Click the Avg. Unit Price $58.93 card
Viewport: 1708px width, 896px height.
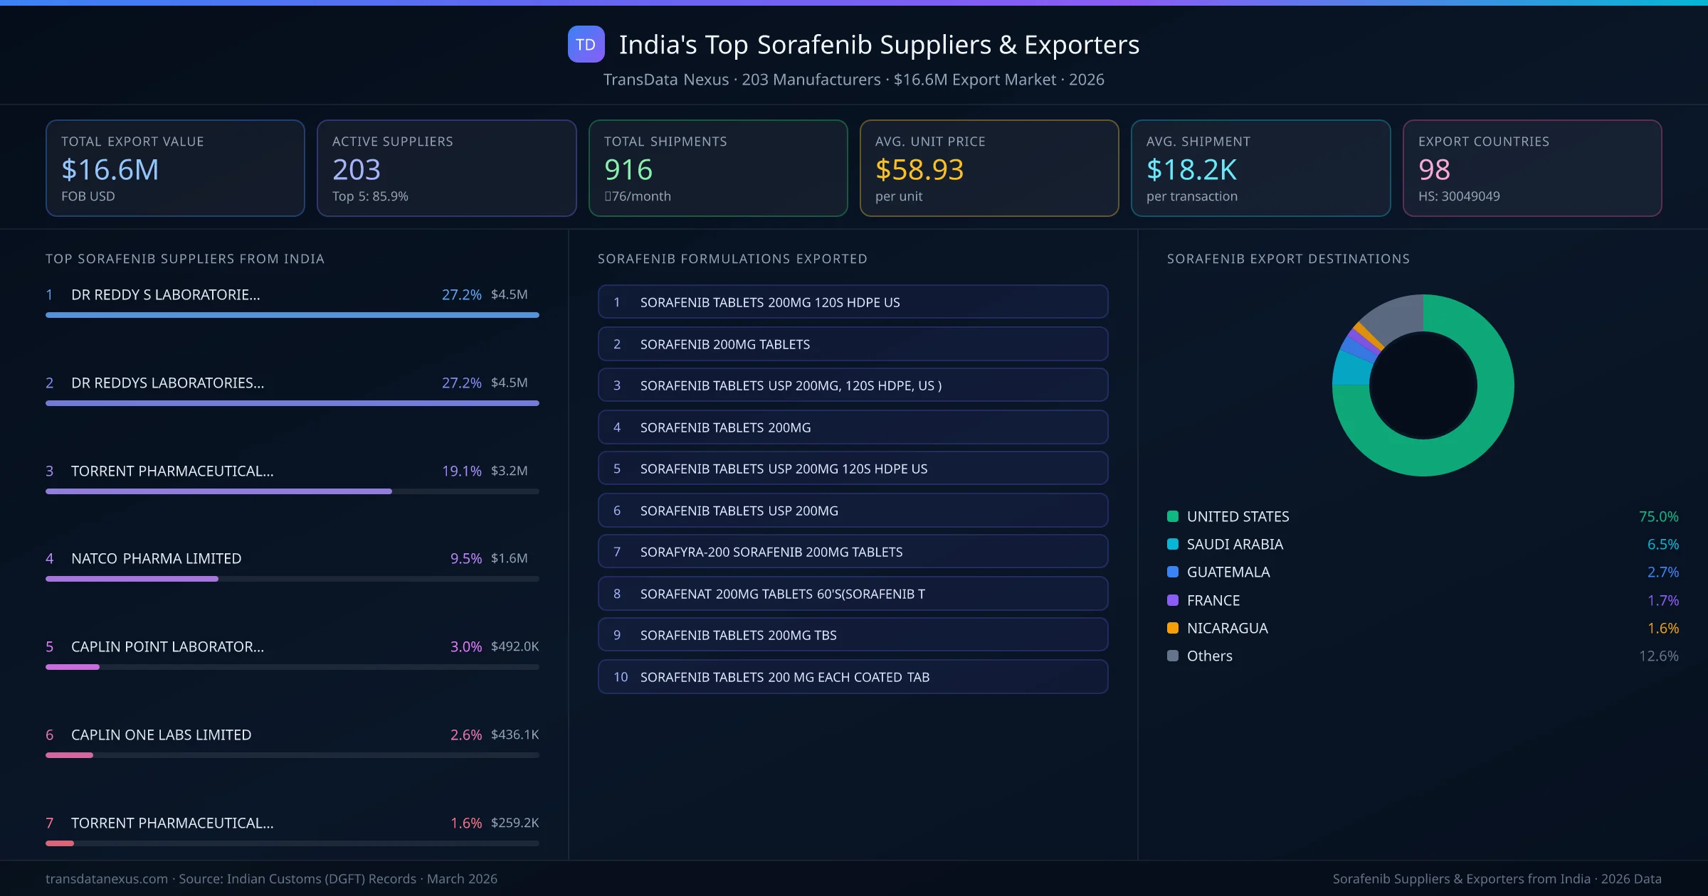[x=989, y=168]
